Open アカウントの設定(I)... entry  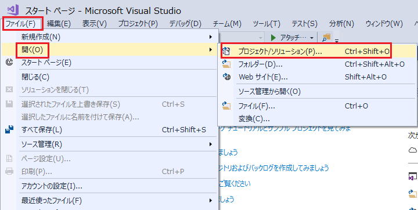click(x=110, y=186)
